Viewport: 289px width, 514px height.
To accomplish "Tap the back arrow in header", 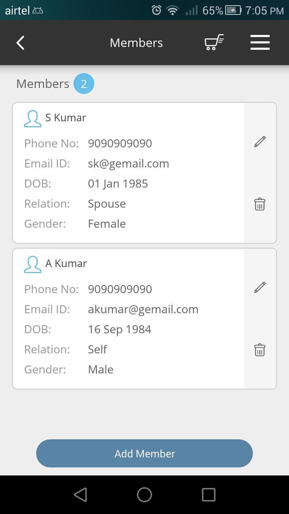I will [x=20, y=43].
